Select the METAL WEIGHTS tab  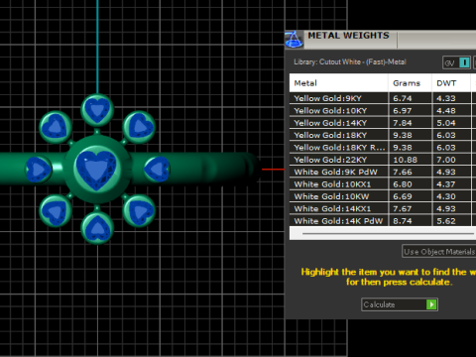(x=348, y=36)
